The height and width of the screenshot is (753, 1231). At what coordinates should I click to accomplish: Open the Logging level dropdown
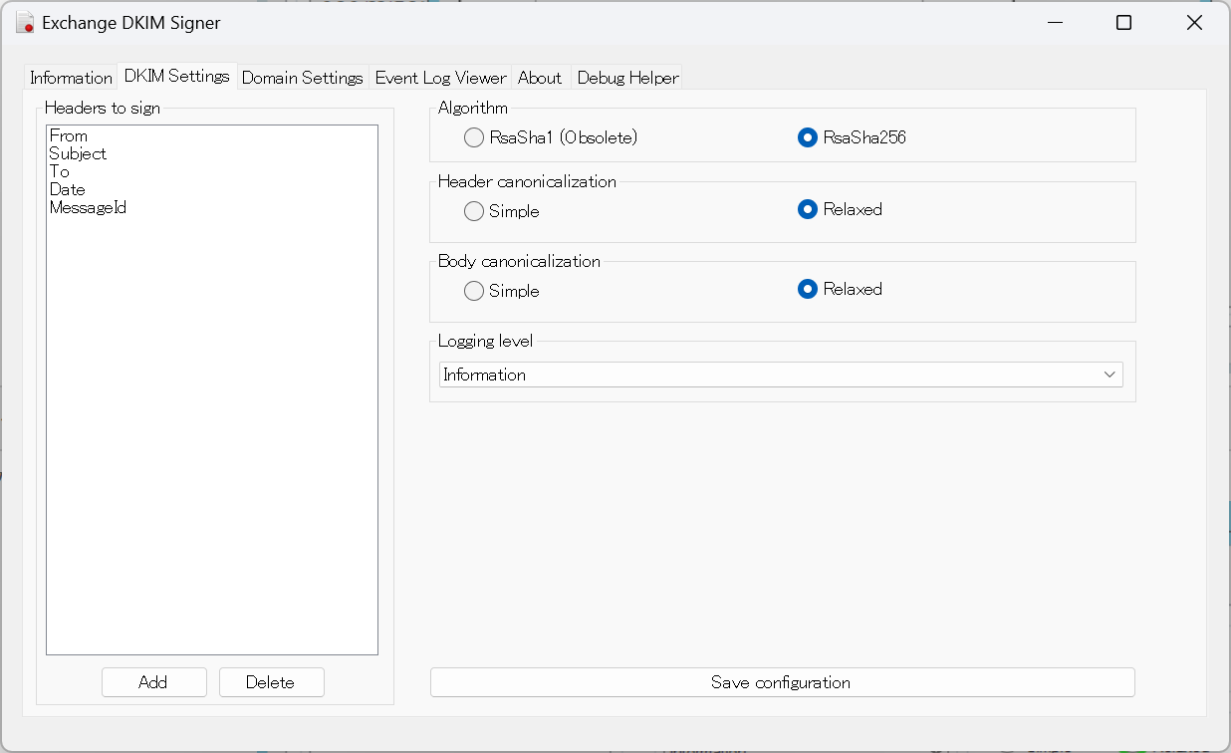pyautogui.click(x=781, y=375)
